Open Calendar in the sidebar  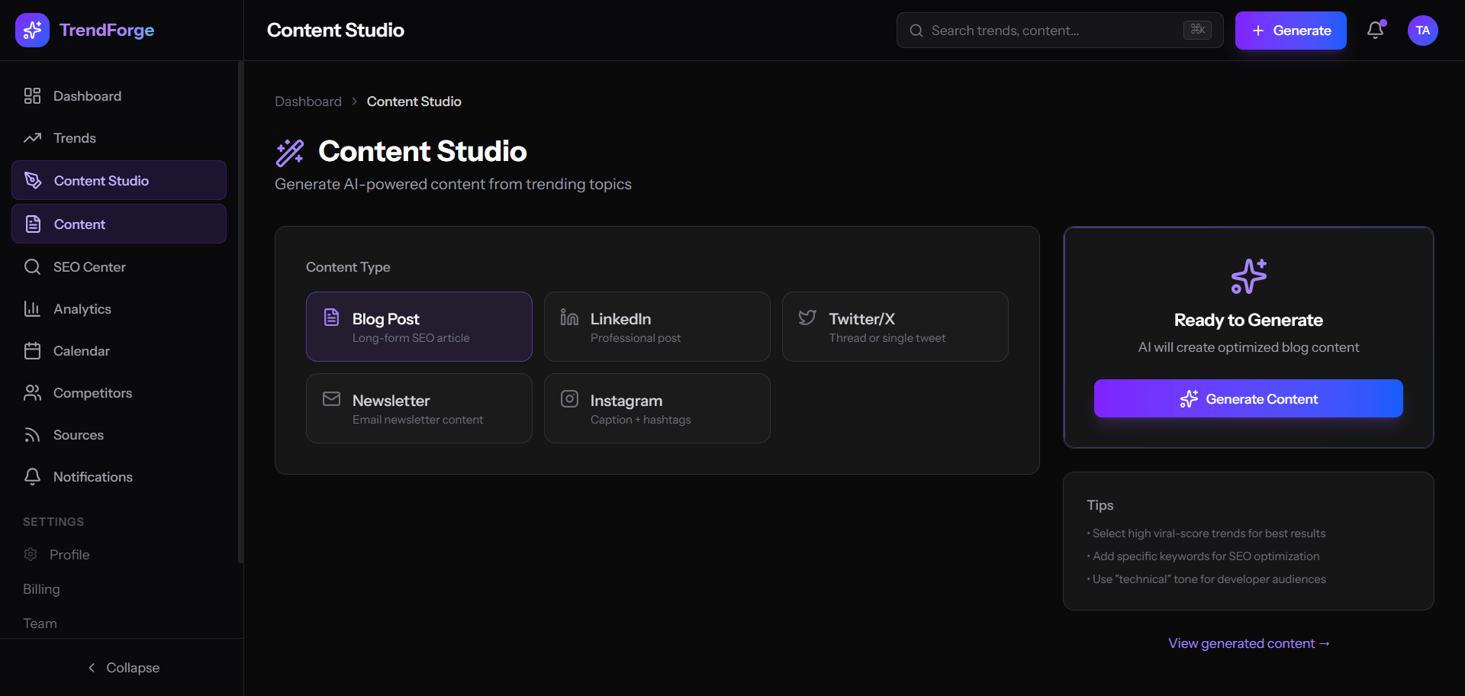[x=119, y=351]
